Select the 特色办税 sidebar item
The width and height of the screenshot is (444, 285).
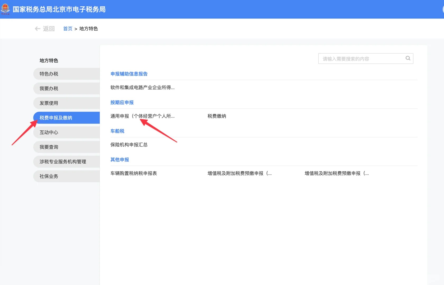point(67,74)
